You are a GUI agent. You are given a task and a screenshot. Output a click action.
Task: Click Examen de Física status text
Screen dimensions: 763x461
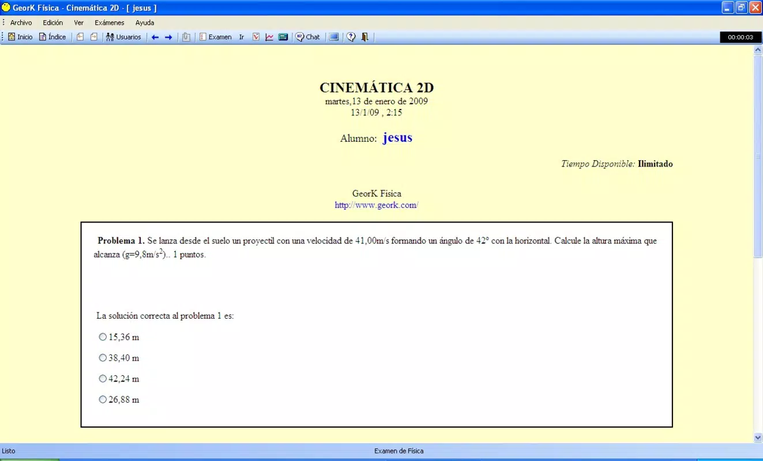point(399,451)
